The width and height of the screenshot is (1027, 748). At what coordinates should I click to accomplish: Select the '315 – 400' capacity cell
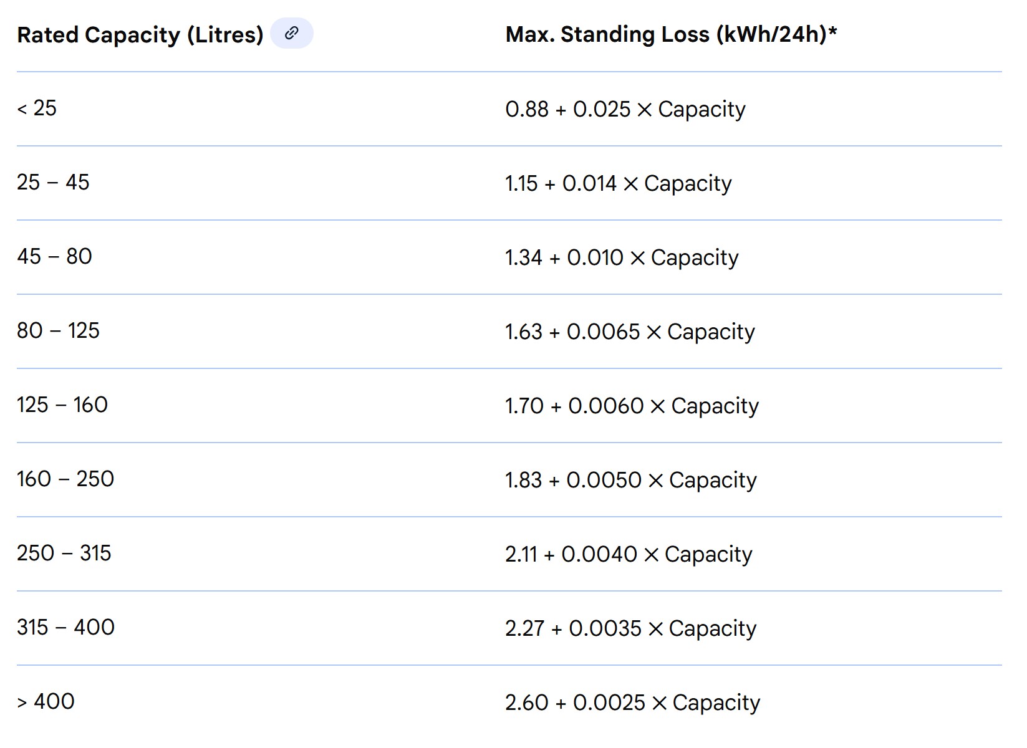[65, 628]
